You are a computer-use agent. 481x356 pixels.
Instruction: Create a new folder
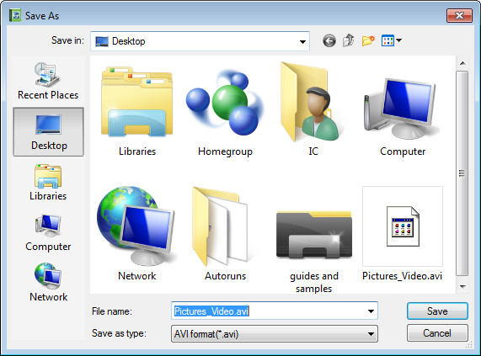(x=368, y=40)
